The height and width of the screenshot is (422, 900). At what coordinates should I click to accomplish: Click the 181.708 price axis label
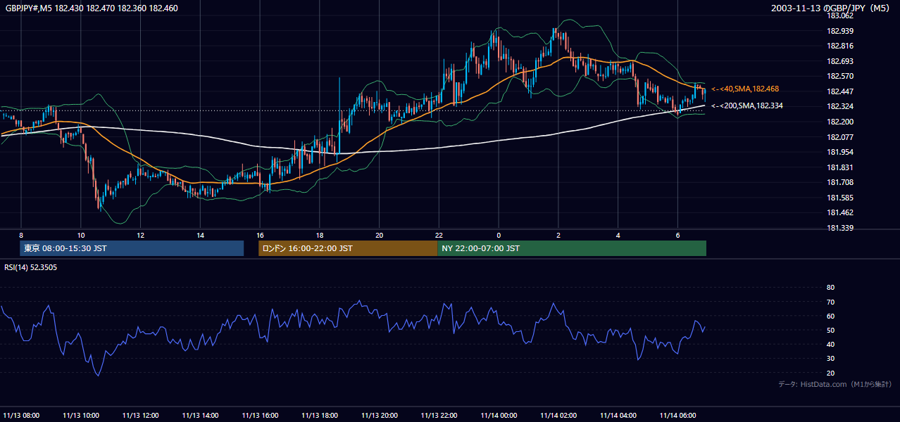(840, 182)
